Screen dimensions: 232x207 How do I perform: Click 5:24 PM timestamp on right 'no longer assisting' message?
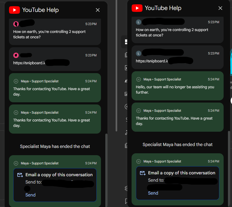(x=214, y=79)
